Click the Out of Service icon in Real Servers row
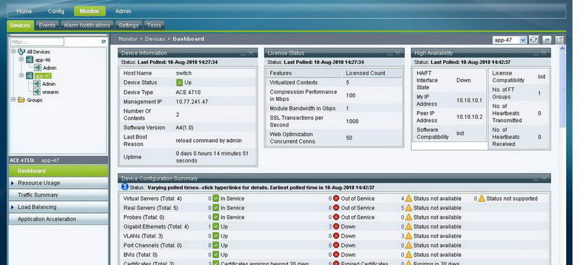This screenshot has height=265, width=584. 336,208
